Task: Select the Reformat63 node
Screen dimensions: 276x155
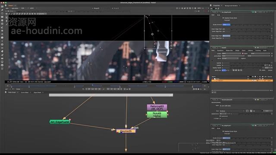Action: click(x=157, y=107)
